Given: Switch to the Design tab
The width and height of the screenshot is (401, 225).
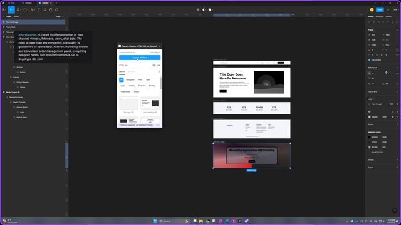Looking at the screenshot, I should tap(371, 17).
